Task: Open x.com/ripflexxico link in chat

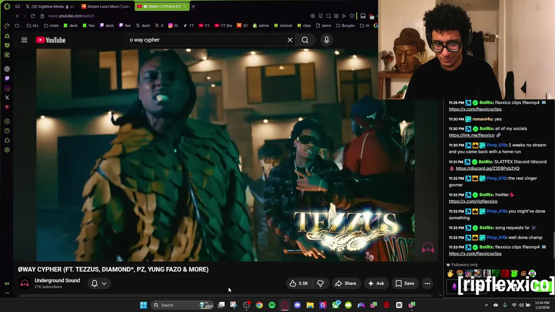Action: point(473,201)
